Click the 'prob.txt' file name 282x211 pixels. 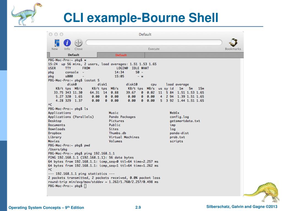point(177,137)
